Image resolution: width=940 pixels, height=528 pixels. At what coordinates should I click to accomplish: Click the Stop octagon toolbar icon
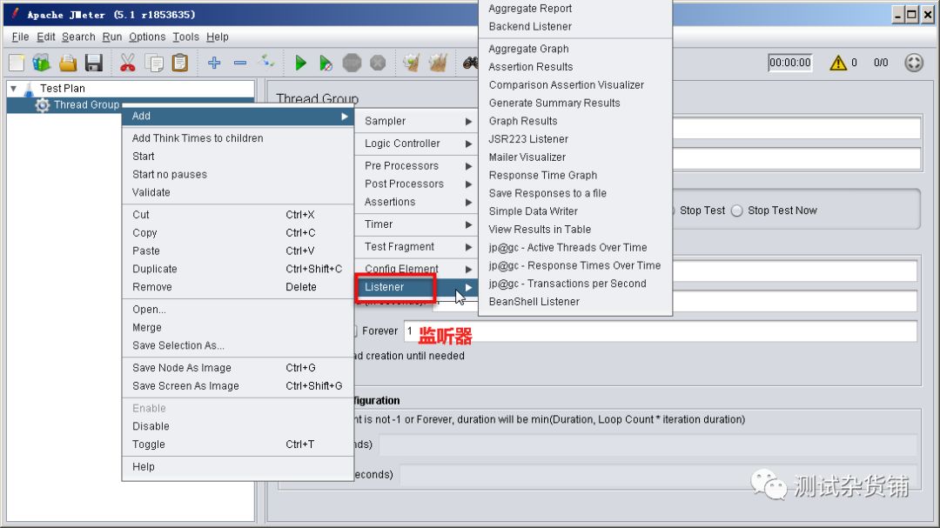[352, 63]
